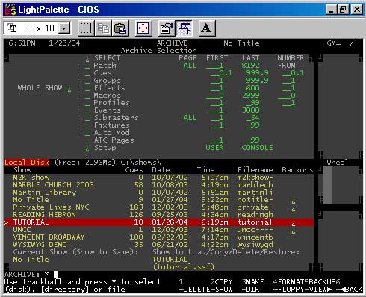This screenshot has width=366, height=297.
Task: Click the Cues column header
Action: (x=134, y=170)
